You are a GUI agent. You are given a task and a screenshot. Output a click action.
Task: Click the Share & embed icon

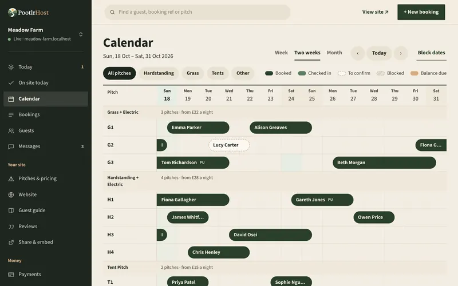click(x=11, y=242)
